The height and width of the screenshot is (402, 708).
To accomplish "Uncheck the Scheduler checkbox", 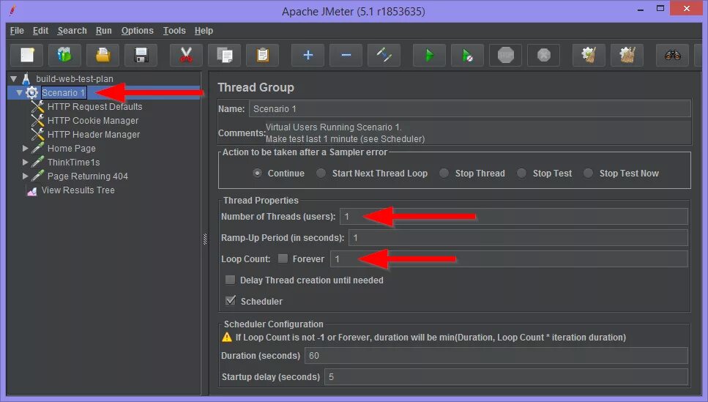I will (x=231, y=301).
